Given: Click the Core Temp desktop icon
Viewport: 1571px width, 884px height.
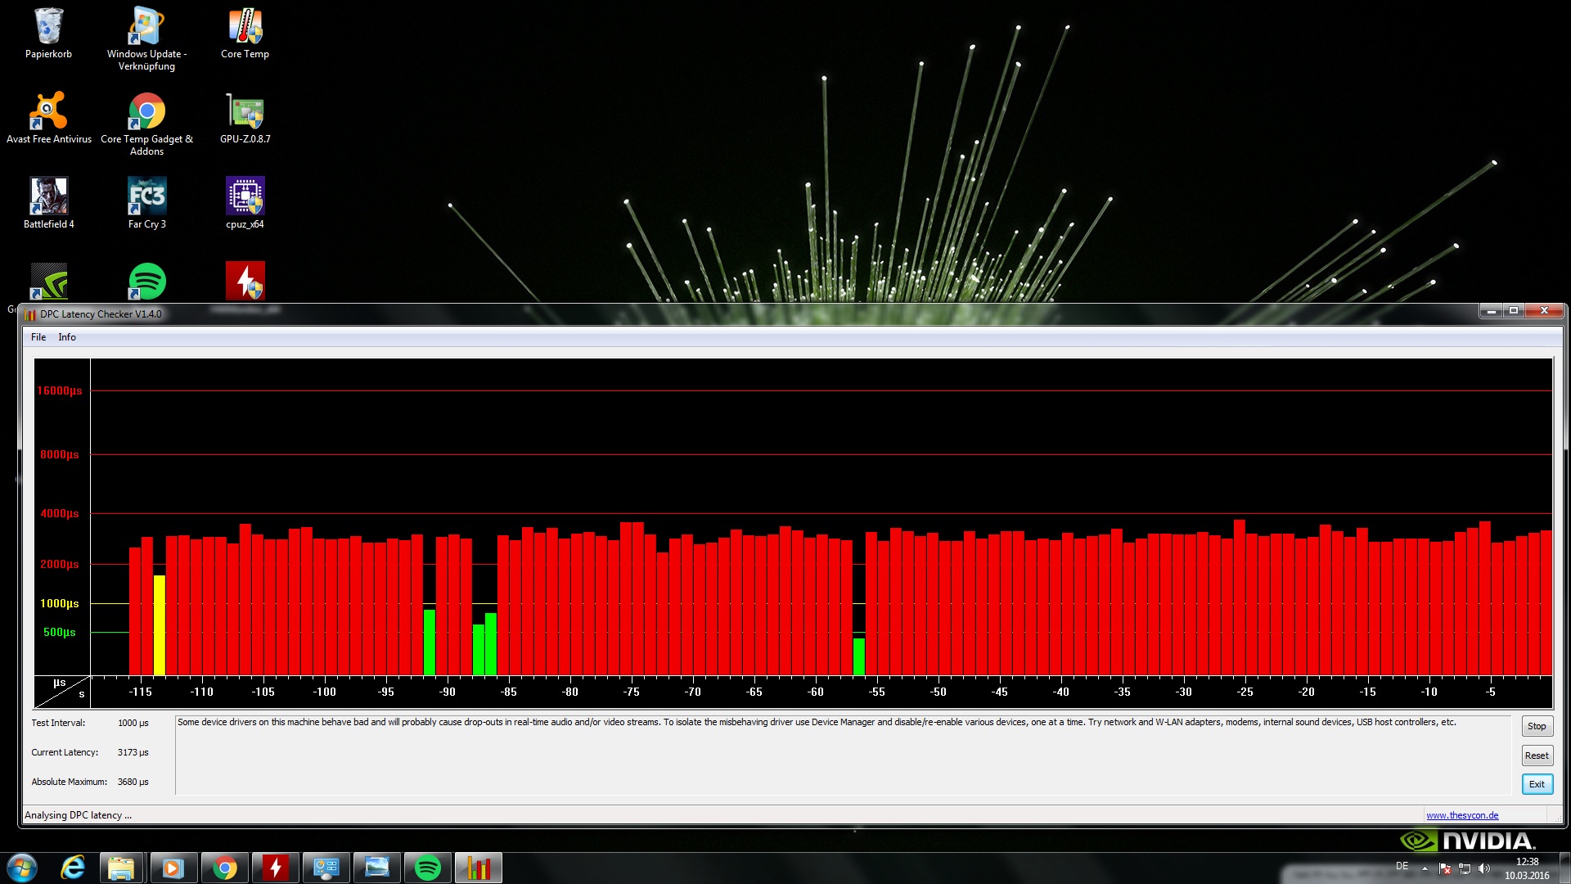Looking at the screenshot, I should [x=245, y=33].
